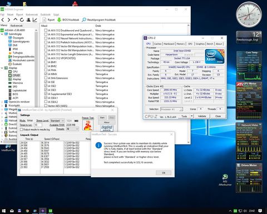The width and height of the screenshot is (267, 214).
Task: Select IPMI item in AIDA64 tree
Action: tap(15, 49)
